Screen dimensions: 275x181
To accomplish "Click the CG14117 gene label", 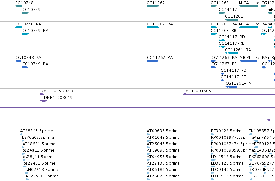I will 228,10.
